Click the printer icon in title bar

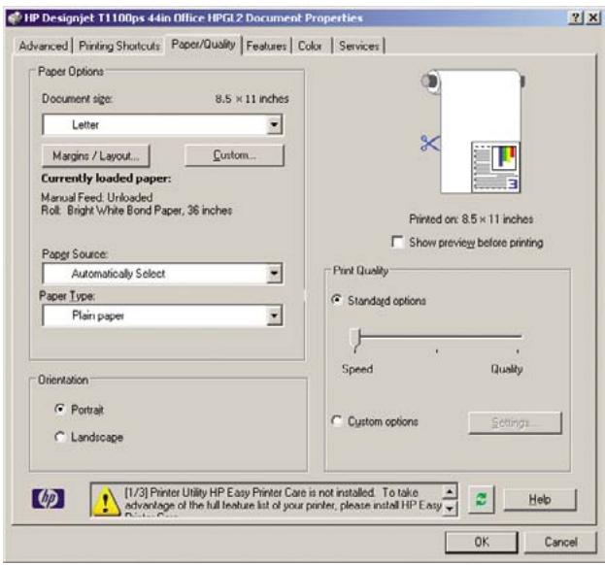(x=15, y=17)
